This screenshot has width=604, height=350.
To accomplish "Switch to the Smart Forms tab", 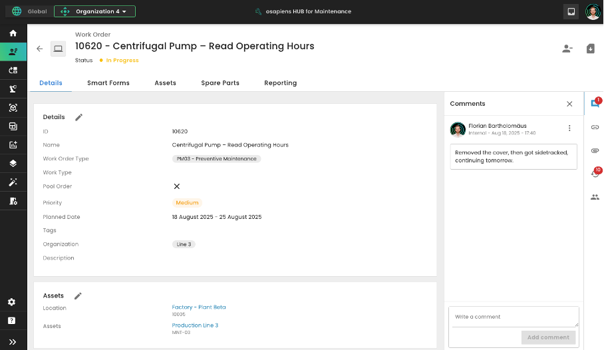I will coord(108,83).
